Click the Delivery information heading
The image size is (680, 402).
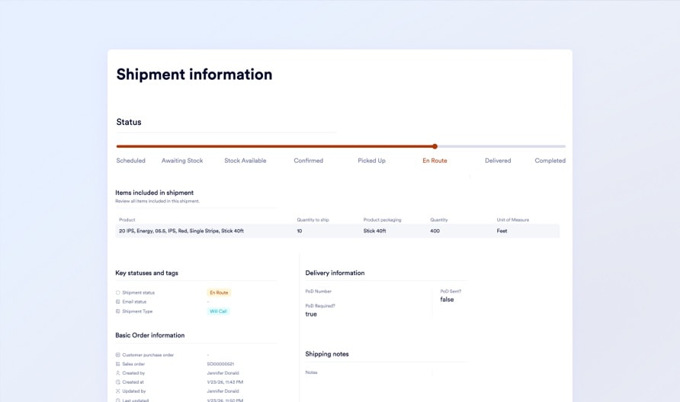335,273
